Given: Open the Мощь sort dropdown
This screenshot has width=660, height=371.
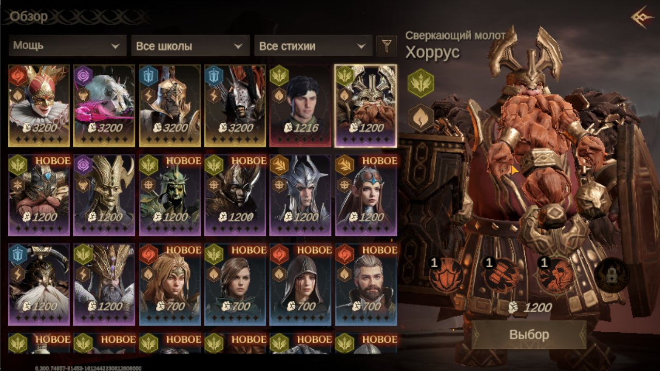Looking at the screenshot, I should 68,45.
